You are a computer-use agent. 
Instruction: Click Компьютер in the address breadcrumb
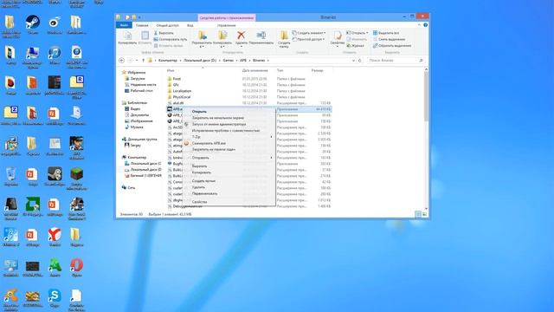pos(168,61)
